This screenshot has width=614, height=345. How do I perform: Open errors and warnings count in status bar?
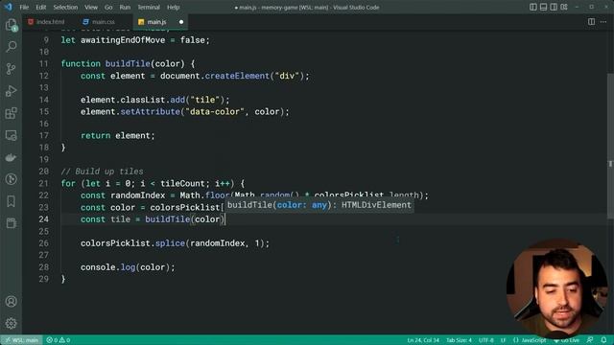[58, 340]
